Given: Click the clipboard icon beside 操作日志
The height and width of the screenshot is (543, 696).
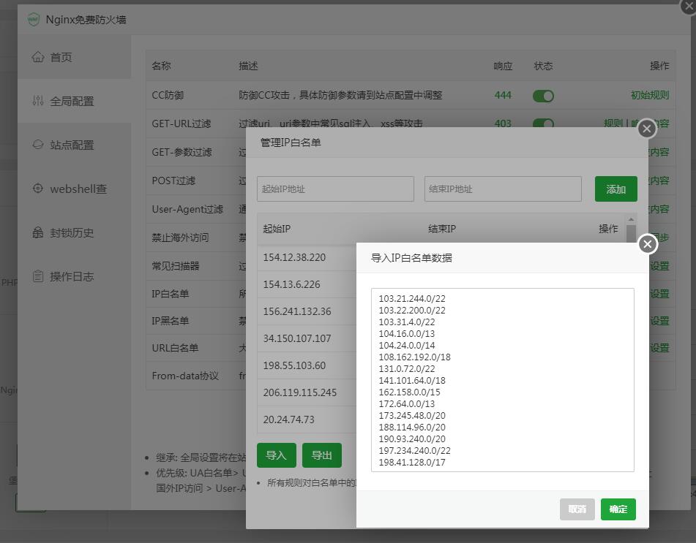Looking at the screenshot, I should tap(38, 276).
